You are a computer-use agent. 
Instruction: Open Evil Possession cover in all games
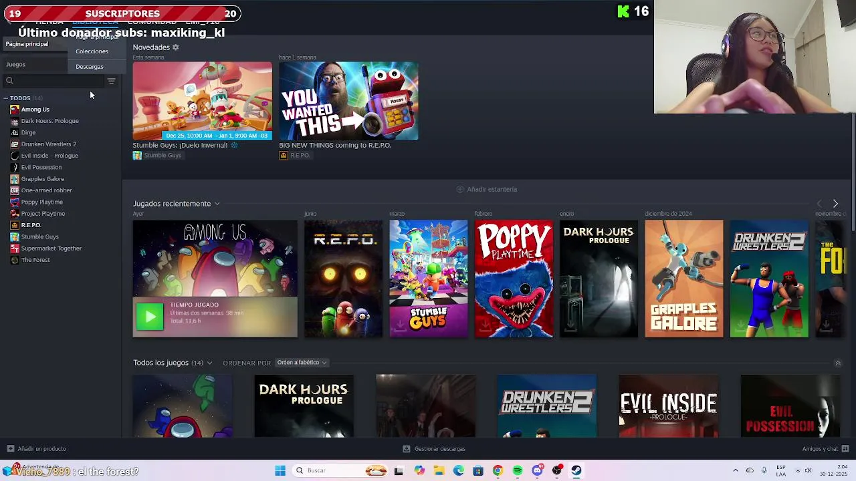(790, 406)
